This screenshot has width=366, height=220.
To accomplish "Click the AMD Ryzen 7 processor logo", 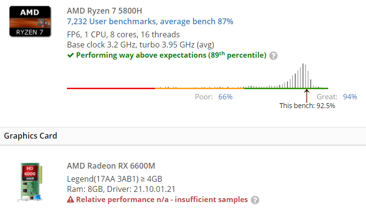I will point(30,21).
